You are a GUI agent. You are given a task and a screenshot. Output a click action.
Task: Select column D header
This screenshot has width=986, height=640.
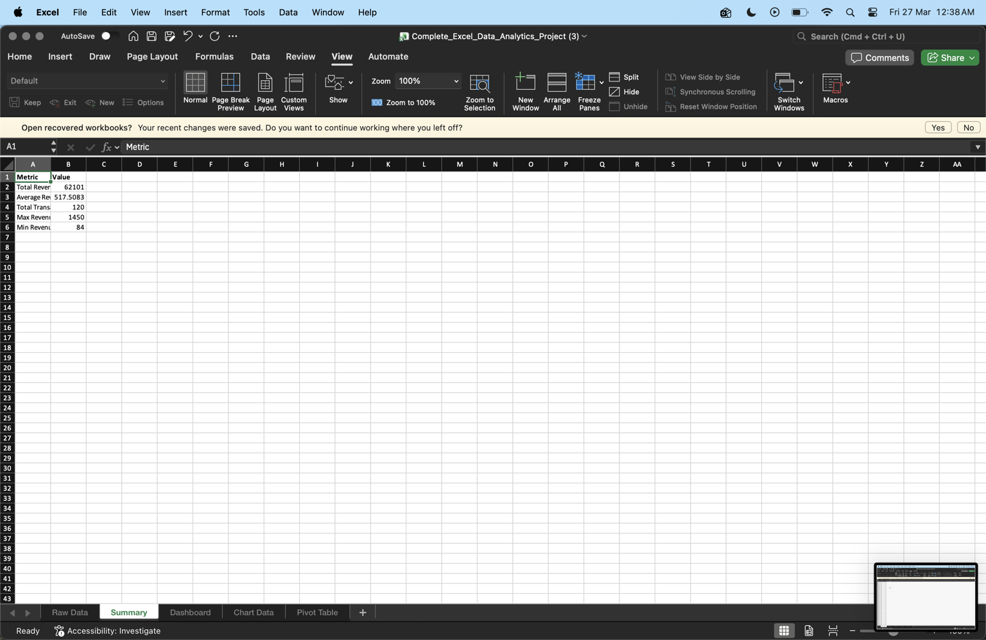coord(139,164)
